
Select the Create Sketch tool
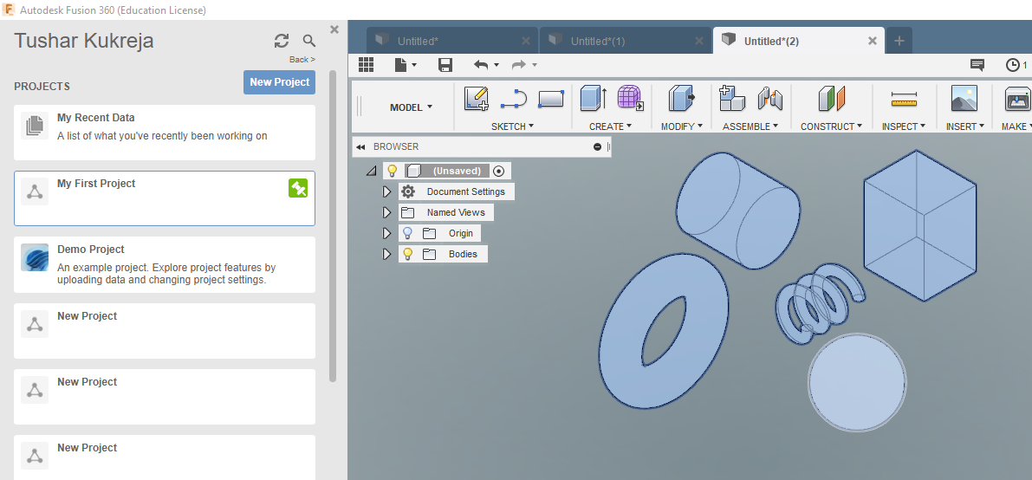tap(477, 98)
